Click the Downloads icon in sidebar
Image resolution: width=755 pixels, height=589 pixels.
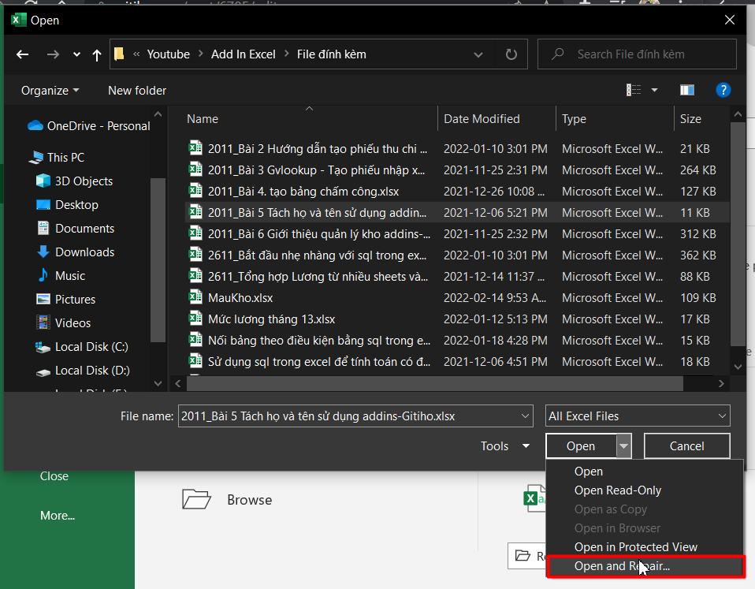pyautogui.click(x=42, y=252)
